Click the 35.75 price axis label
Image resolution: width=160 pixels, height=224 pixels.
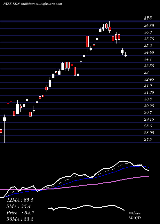149,39
